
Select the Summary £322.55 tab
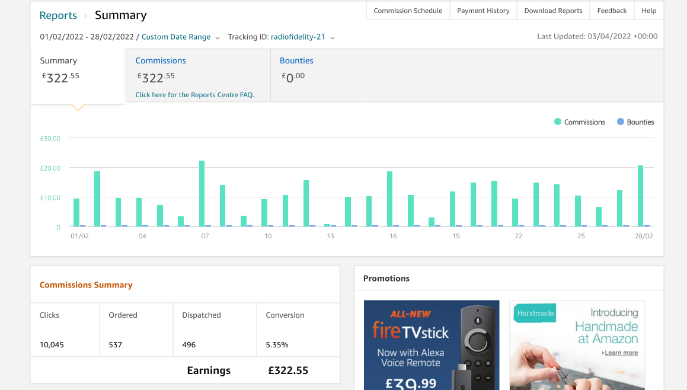[78, 76]
